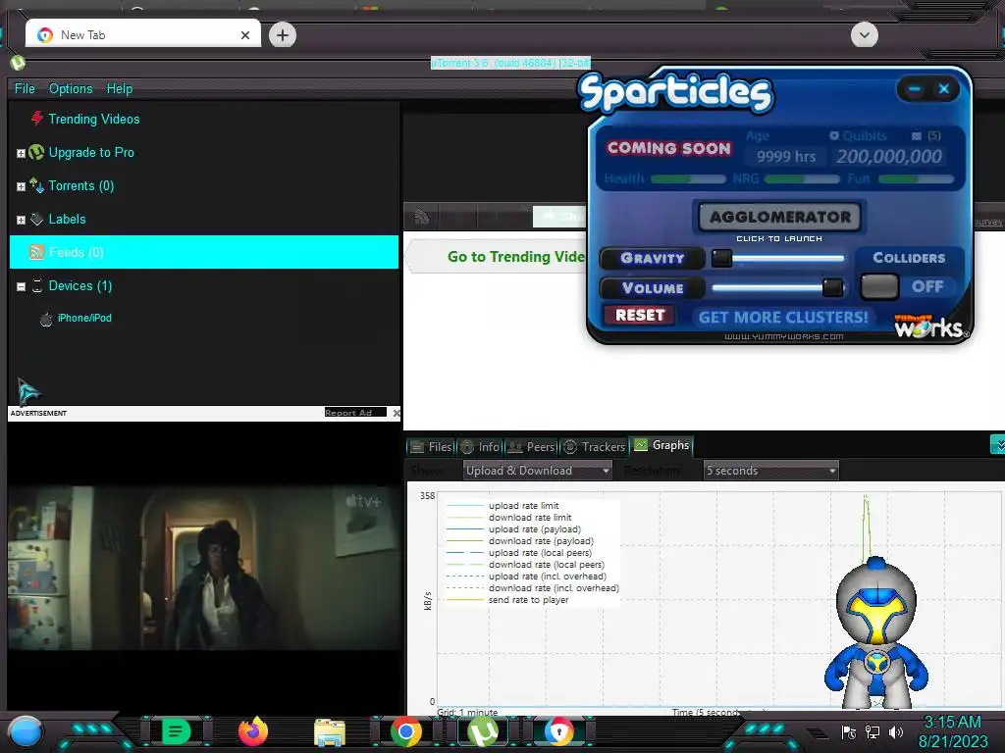Image resolution: width=1005 pixels, height=753 pixels.
Task: Click the Devices phone icon
Action: [36, 285]
